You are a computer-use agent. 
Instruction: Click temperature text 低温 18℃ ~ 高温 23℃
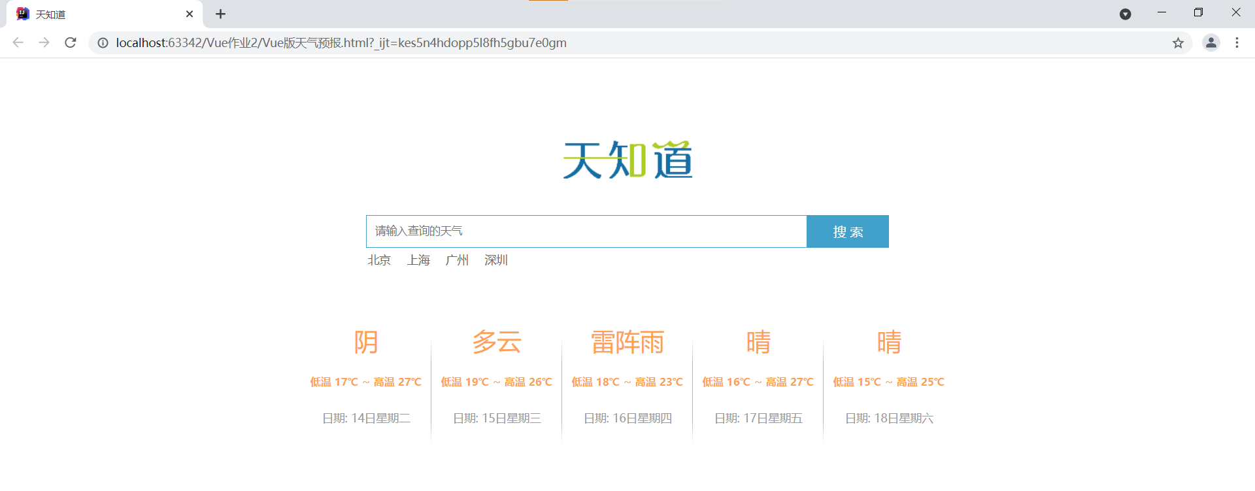627,382
